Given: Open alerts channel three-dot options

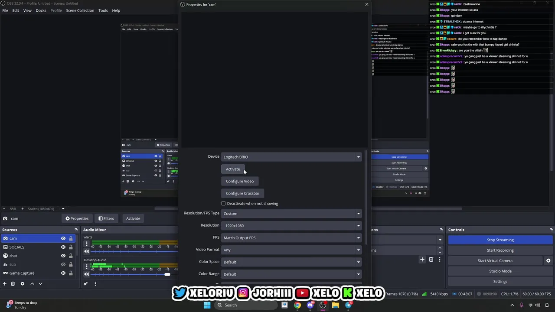Looking at the screenshot, I should [x=86, y=244].
